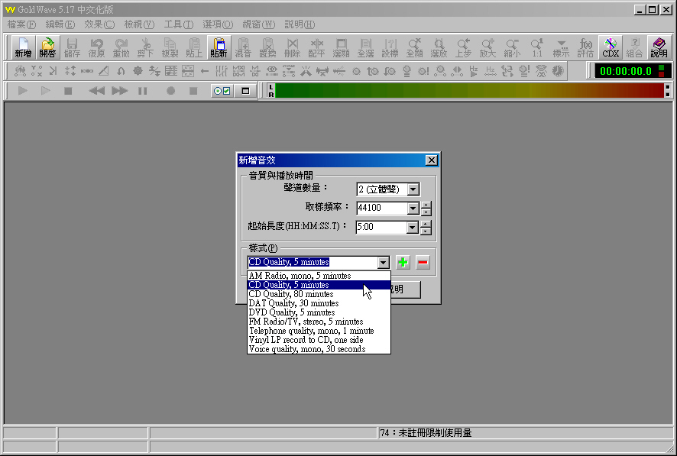The image size is (677, 456).
Task: Close the 新增音效 dialog with X
Action: pos(431,160)
